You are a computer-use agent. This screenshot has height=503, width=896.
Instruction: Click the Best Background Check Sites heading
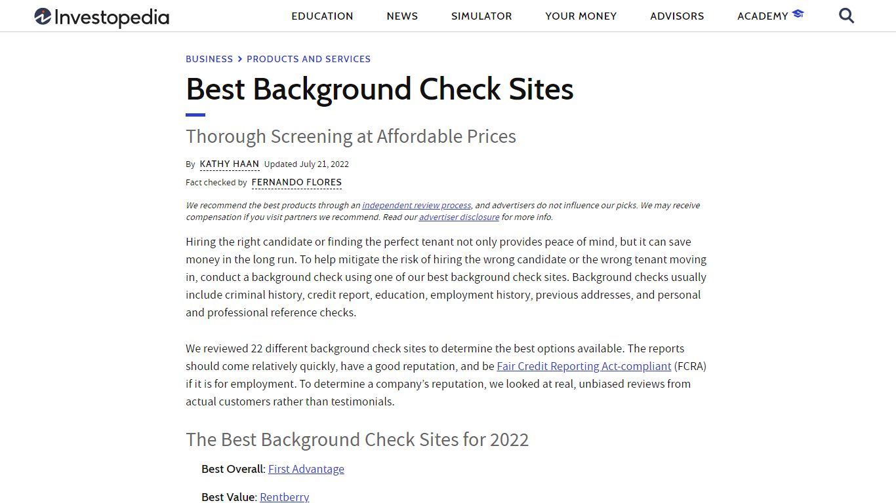(380, 89)
